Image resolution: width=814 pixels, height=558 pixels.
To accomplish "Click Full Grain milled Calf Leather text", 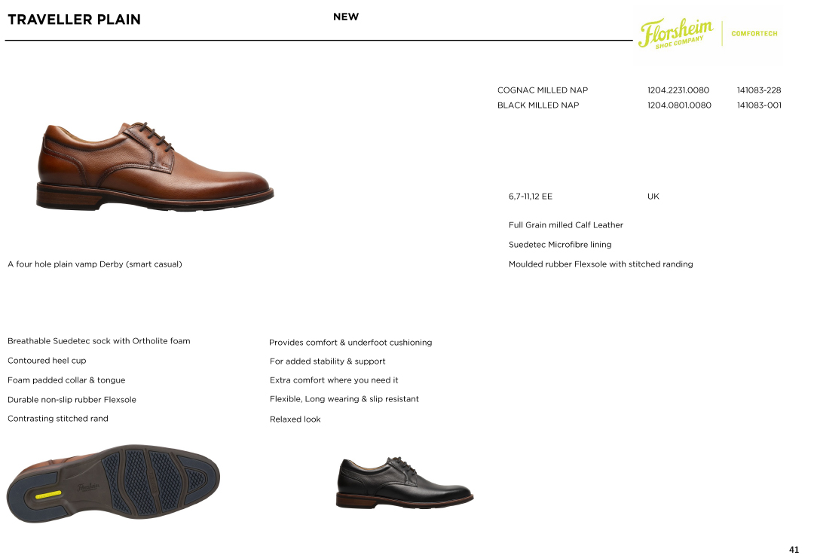I will pyautogui.click(x=566, y=225).
